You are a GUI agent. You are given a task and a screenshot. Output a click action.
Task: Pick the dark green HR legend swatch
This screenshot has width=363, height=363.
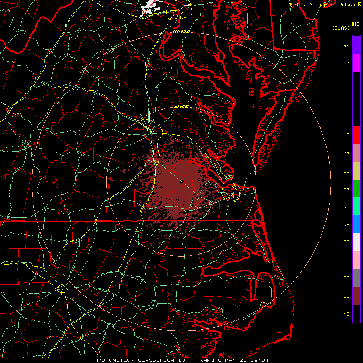[356, 189]
